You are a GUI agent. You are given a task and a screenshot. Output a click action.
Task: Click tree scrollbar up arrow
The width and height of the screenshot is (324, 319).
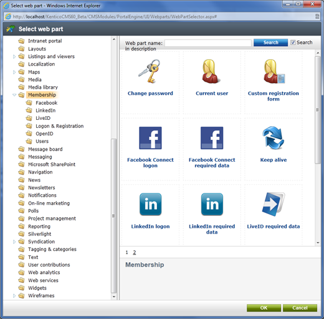tap(114, 39)
